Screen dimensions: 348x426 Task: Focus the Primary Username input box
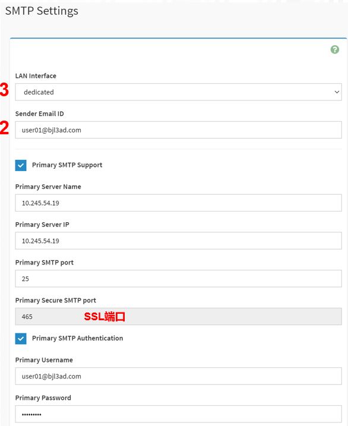178,376
